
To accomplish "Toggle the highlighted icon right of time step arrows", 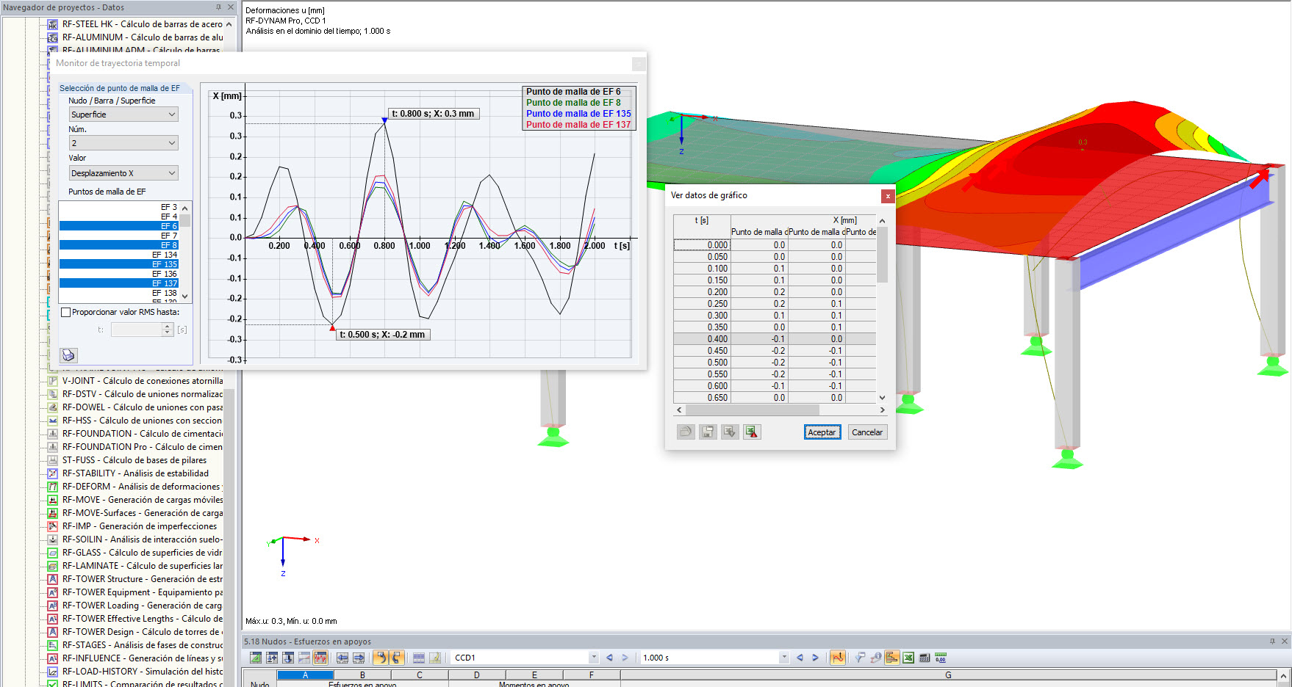I will (837, 658).
